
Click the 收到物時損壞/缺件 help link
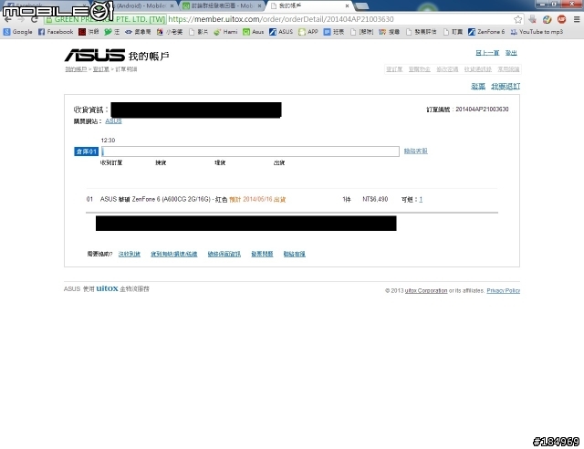(x=174, y=254)
